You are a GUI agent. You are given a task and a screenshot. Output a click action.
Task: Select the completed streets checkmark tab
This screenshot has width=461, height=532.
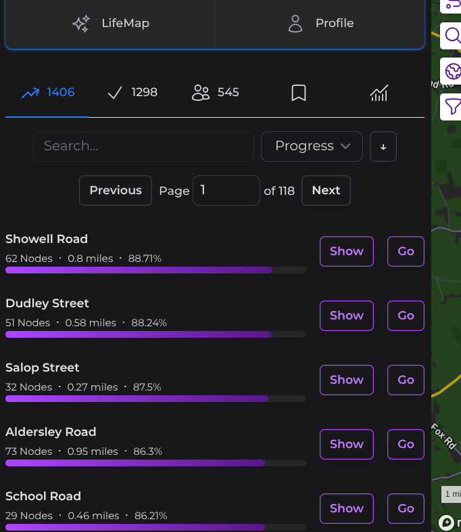tap(132, 93)
